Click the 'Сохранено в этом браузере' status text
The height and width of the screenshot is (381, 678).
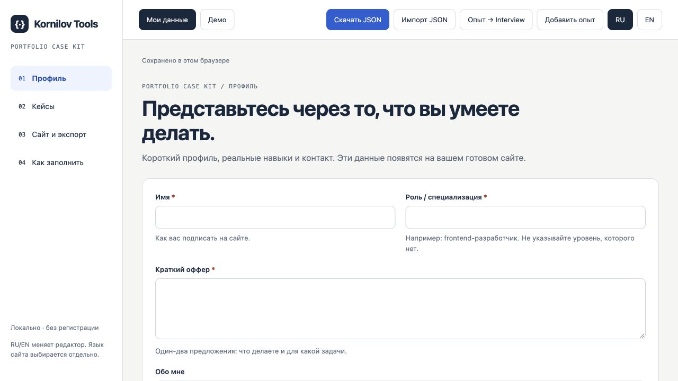[185, 60]
